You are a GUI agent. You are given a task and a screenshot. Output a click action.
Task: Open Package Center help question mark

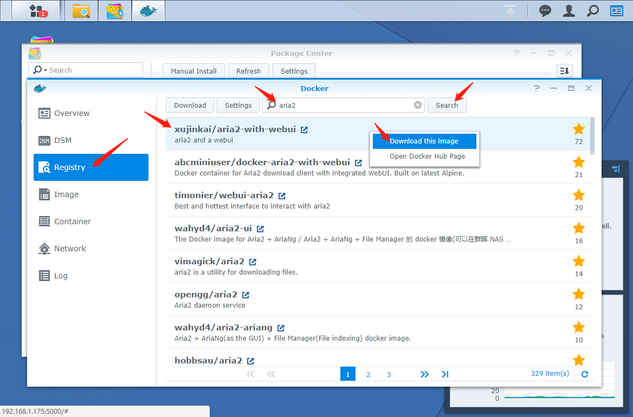516,53
